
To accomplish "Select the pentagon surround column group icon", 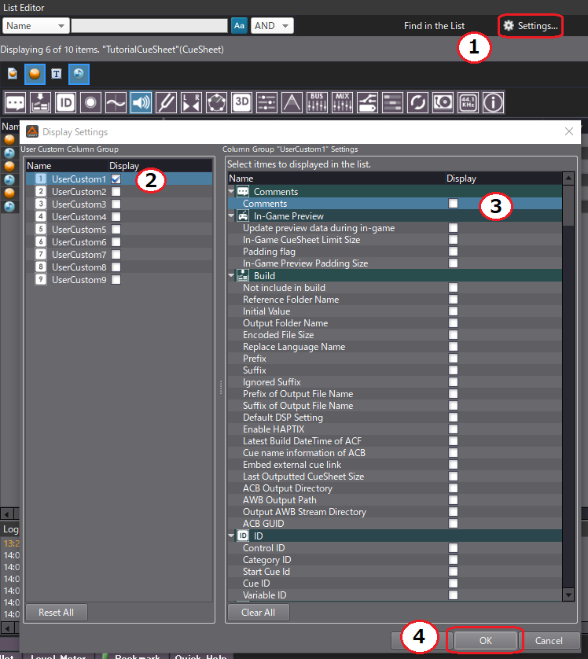I will coord(216,102).
